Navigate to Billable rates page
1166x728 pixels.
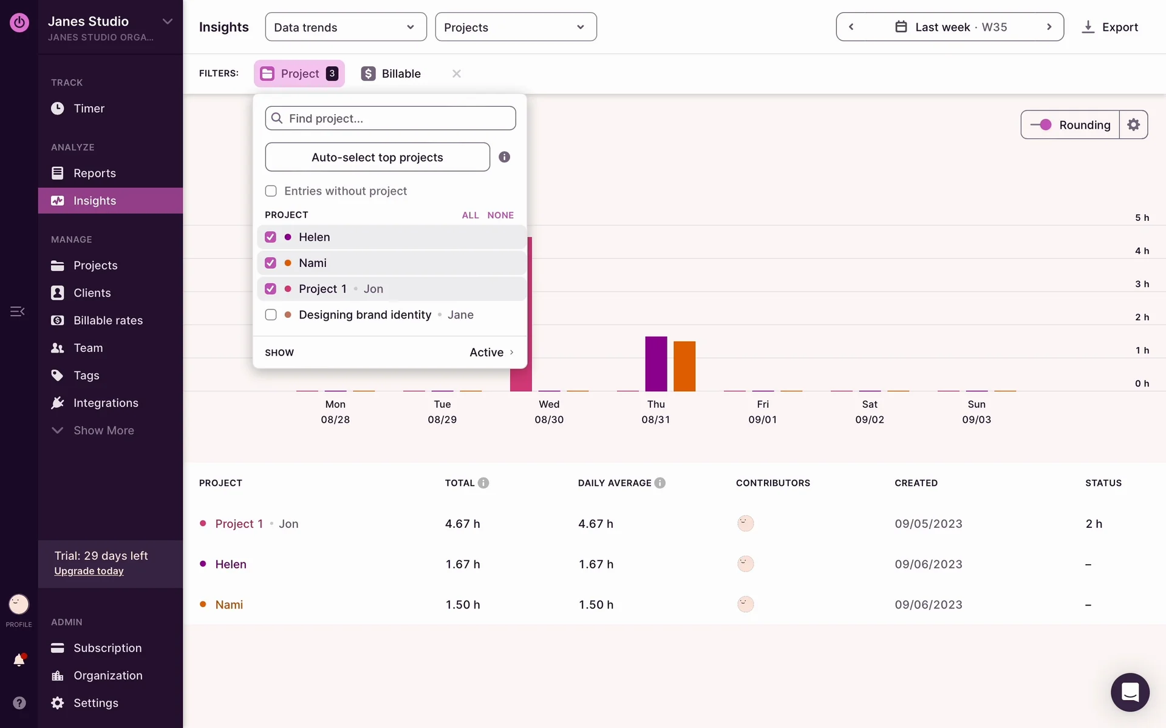click(107, 320)
